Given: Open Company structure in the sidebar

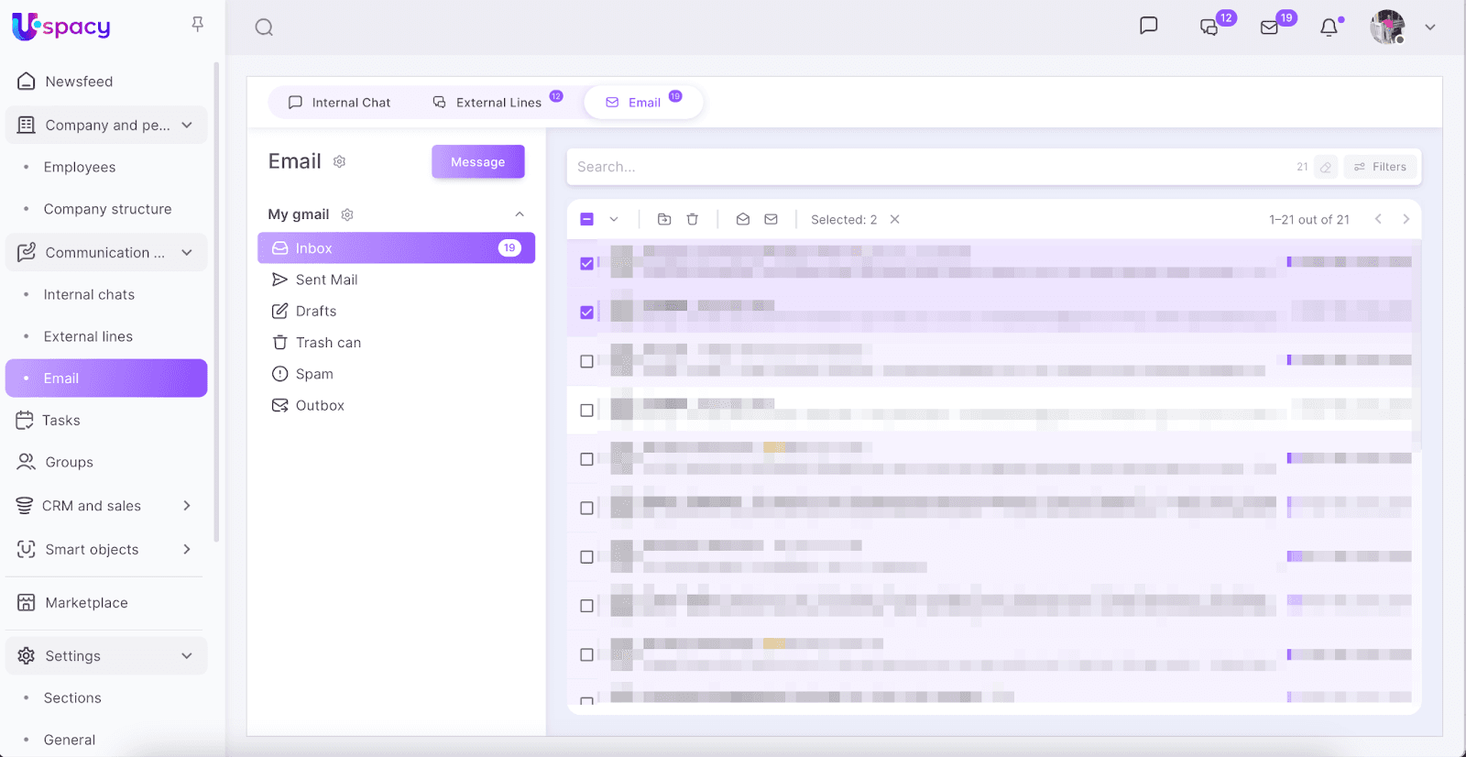Looking at the screenshot, I should coord(106,210).
